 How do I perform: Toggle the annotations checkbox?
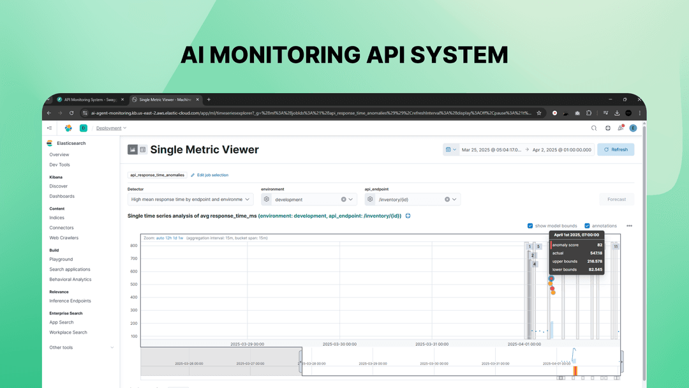point(587,226)
